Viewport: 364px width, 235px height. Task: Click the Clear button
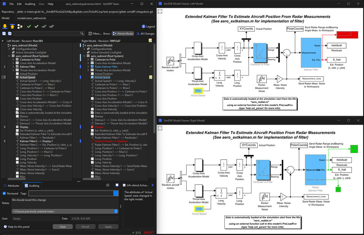(62, 227)
